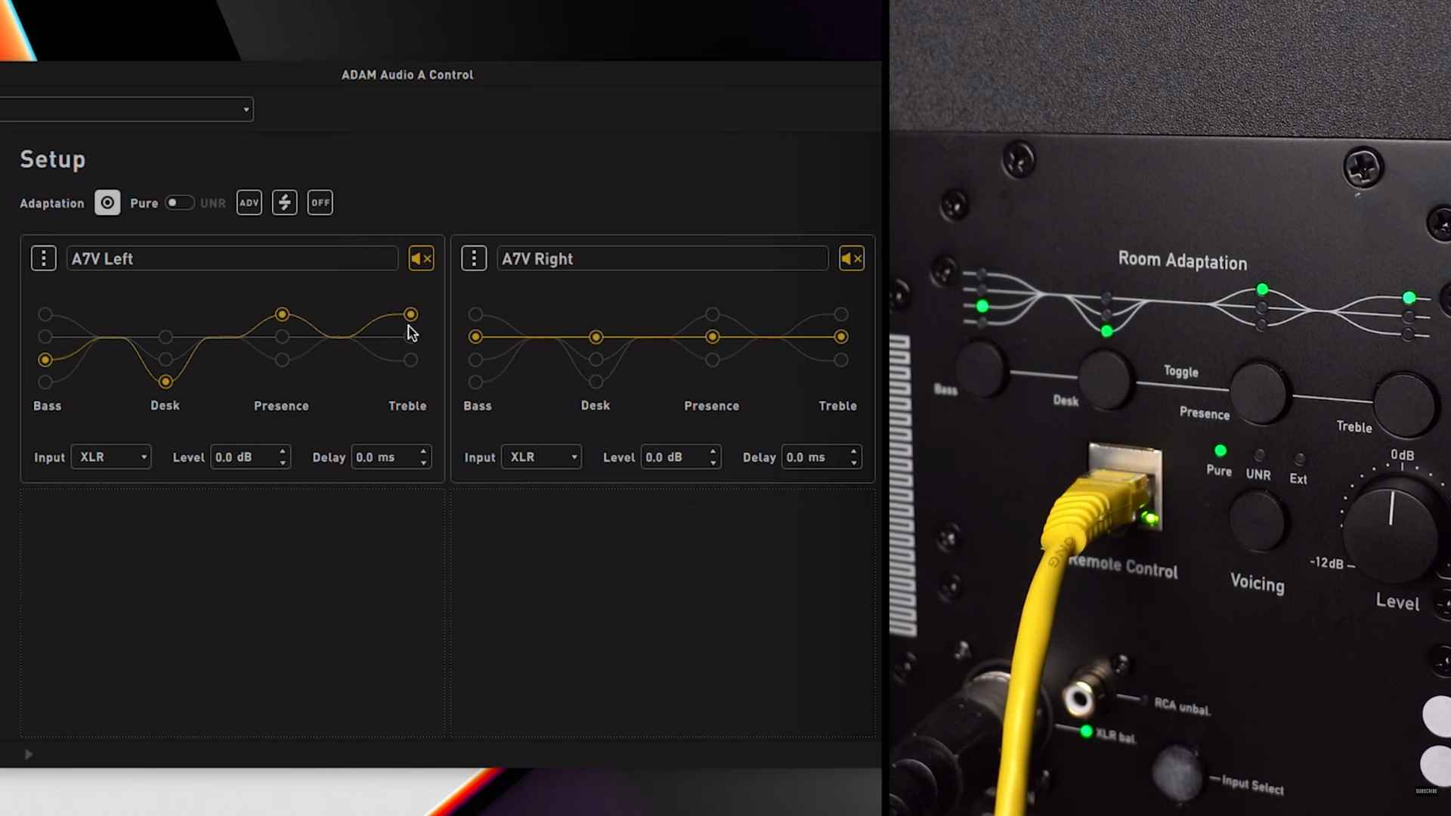Select the lowest Desk node on A7V Right
This screenshot has width=1451, height=816.
(596, 382)
